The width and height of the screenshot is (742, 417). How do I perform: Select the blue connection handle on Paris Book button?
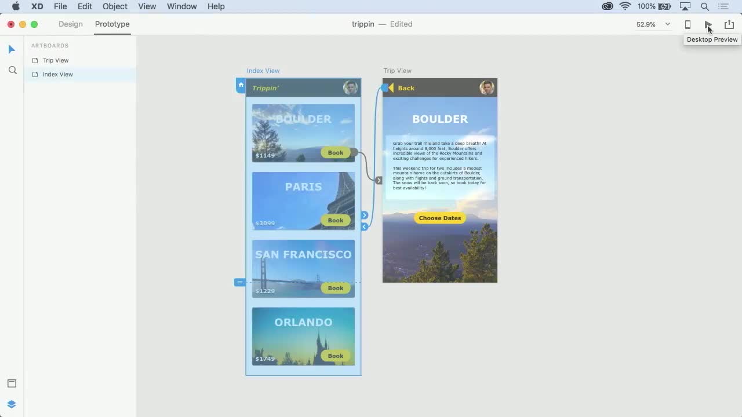coord(365,215)
